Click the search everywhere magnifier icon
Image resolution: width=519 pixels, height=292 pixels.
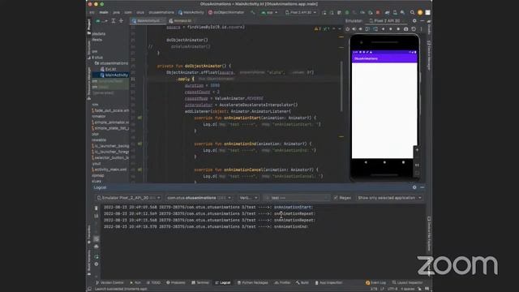click(x=412, y=13)
